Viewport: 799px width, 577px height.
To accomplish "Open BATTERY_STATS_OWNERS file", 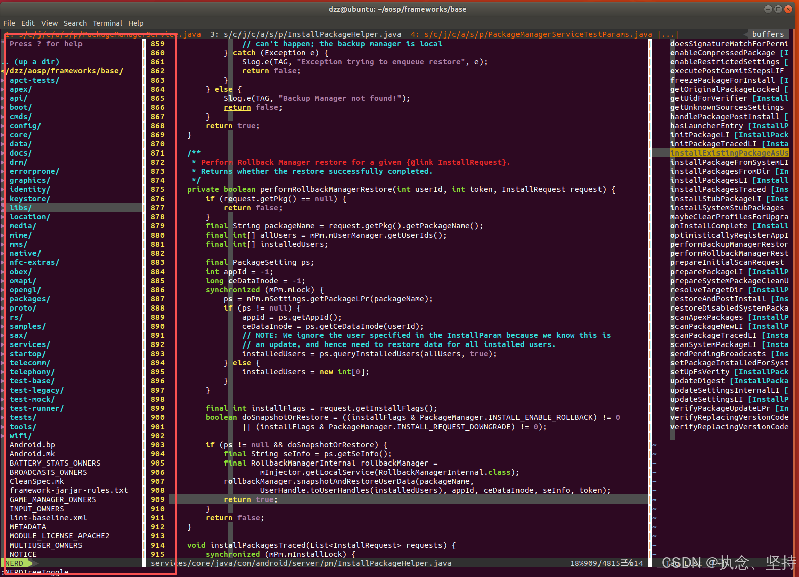I will click(55, 463).
